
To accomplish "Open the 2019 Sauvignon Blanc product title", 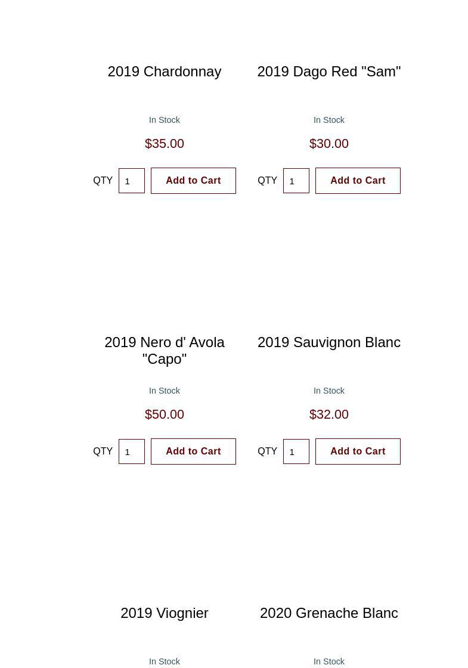I will 329,342.
